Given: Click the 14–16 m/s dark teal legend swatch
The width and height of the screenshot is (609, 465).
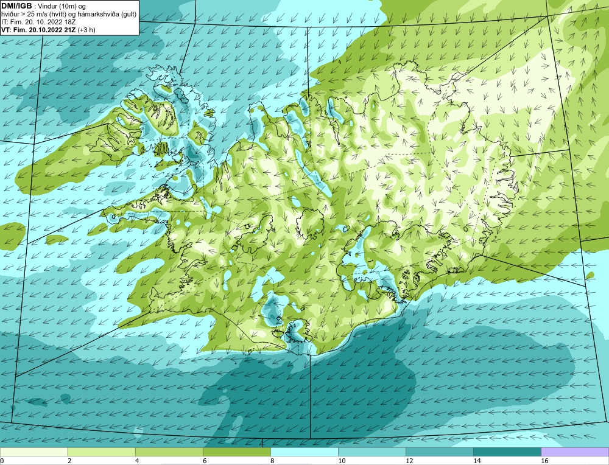Looking at the screenshot, I should pyautogui.click(x=507, y=452).
